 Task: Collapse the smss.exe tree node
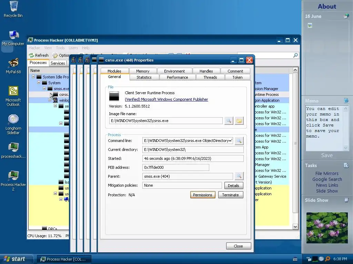(44, 88)
